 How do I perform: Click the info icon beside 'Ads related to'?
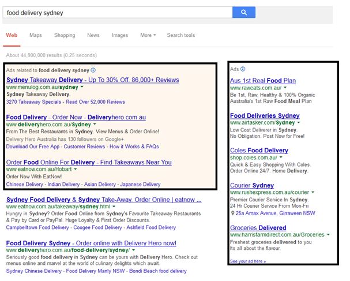93,70
